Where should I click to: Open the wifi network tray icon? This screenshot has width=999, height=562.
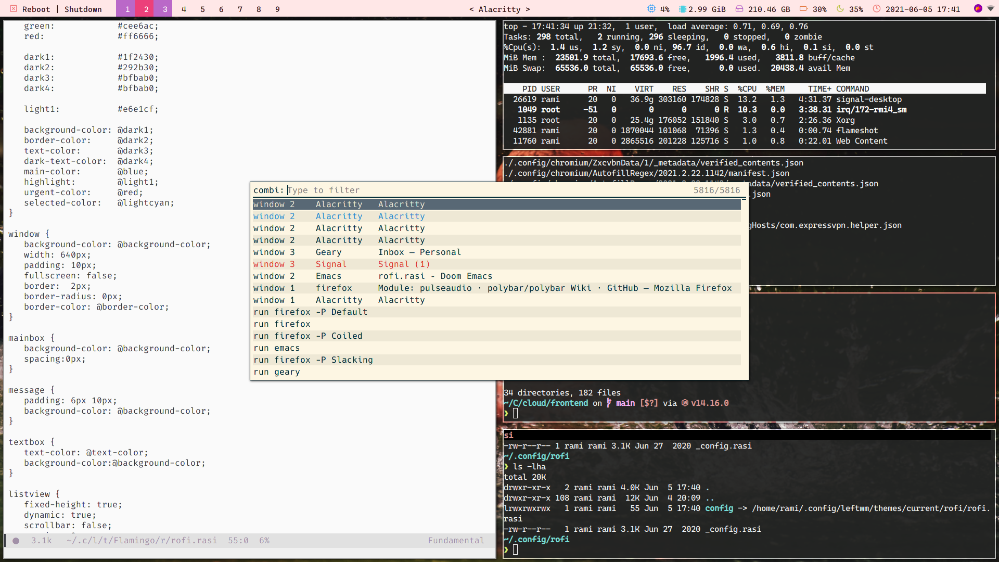point(991,9)
